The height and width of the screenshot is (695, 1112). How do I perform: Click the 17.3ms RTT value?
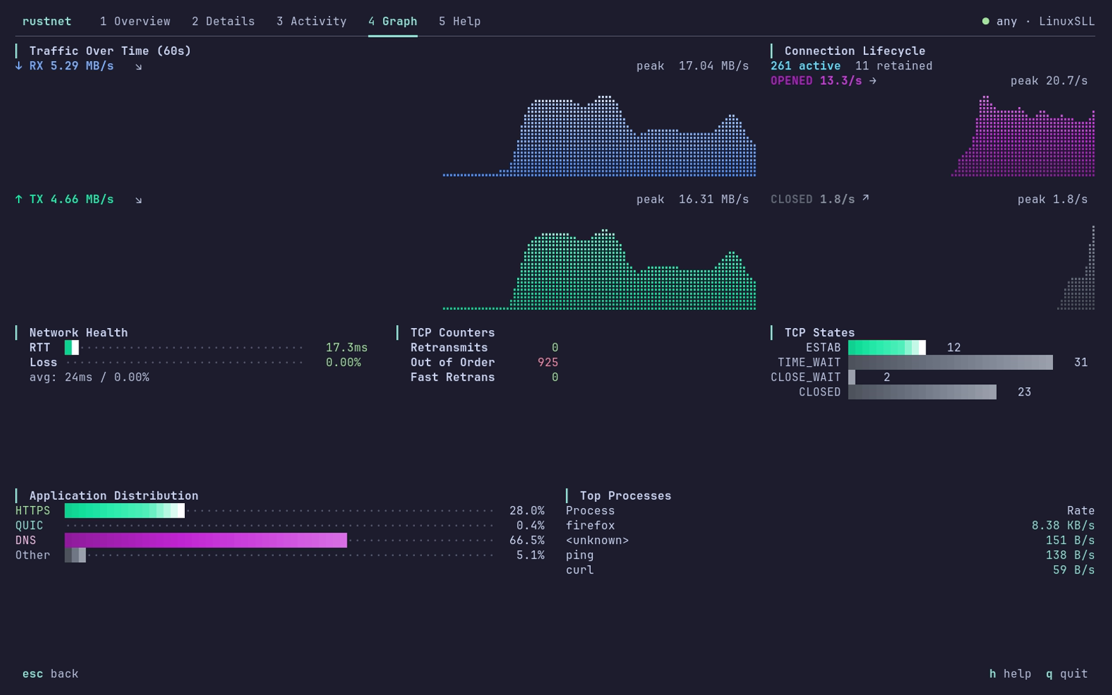347,347
